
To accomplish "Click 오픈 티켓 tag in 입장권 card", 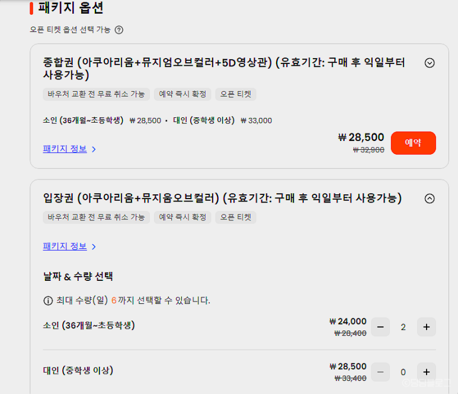I will pyautogui.click(x=236, y=217).
